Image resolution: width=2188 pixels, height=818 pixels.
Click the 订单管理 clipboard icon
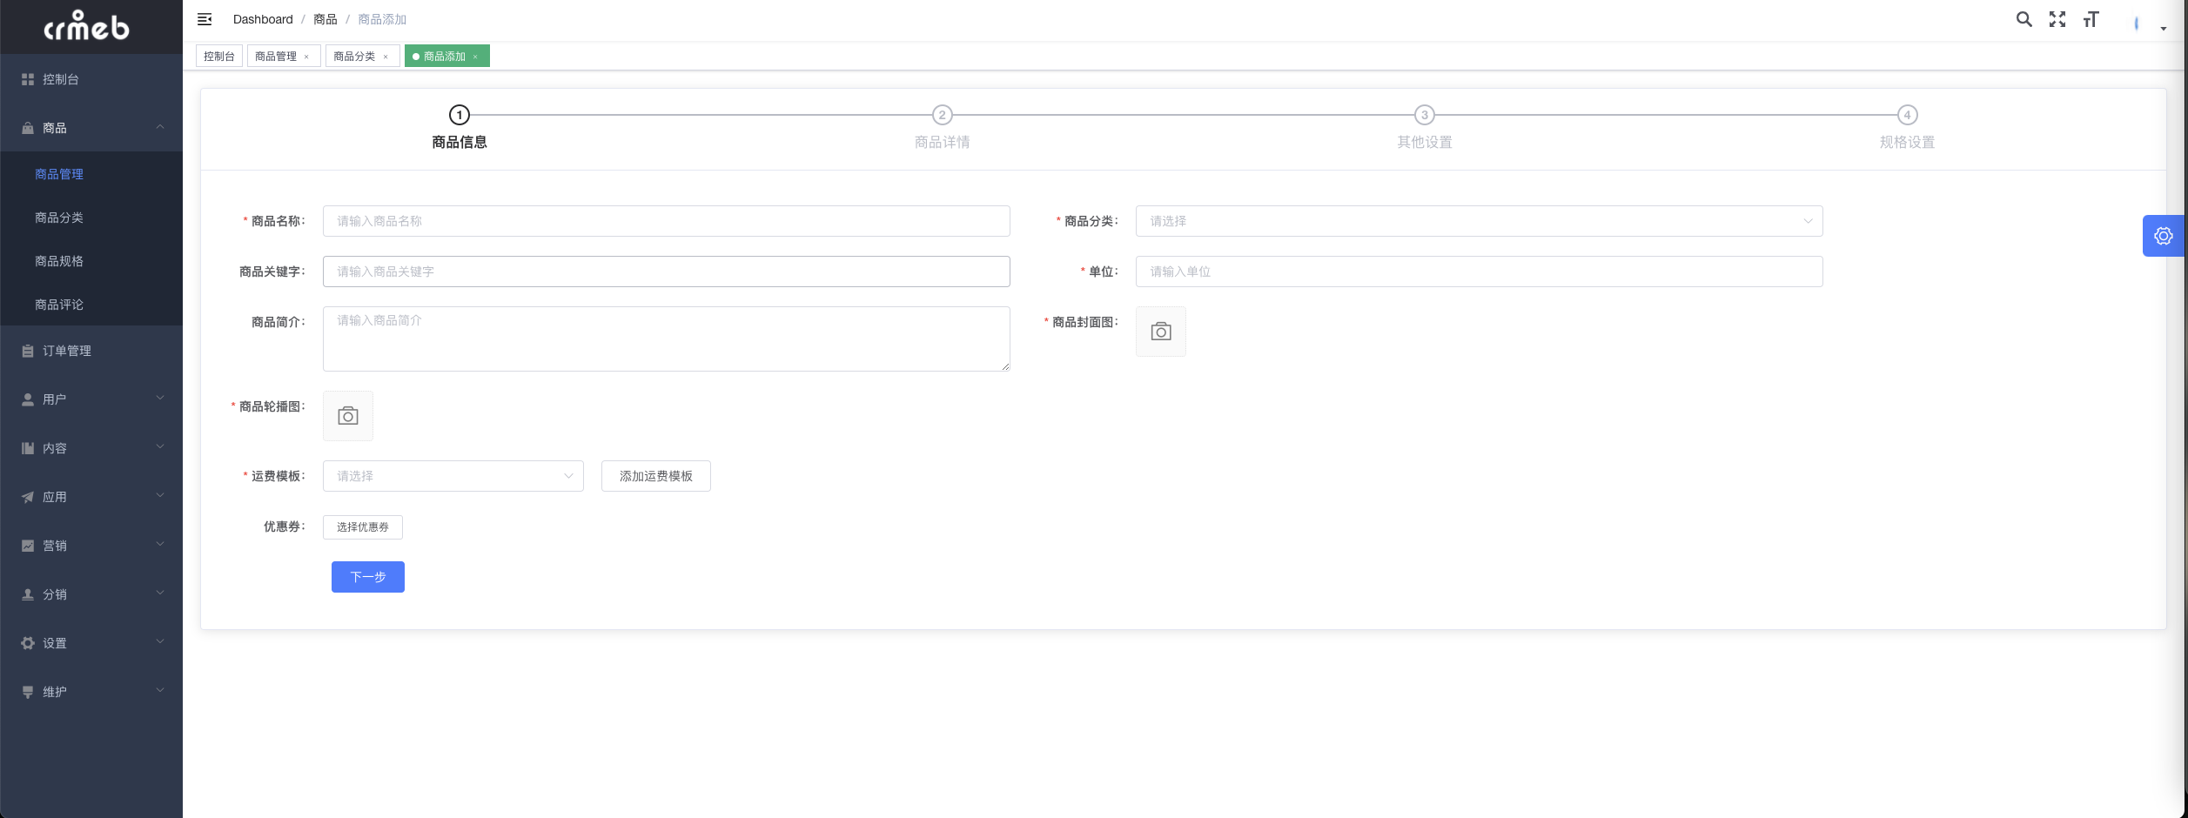pos(28,351)
